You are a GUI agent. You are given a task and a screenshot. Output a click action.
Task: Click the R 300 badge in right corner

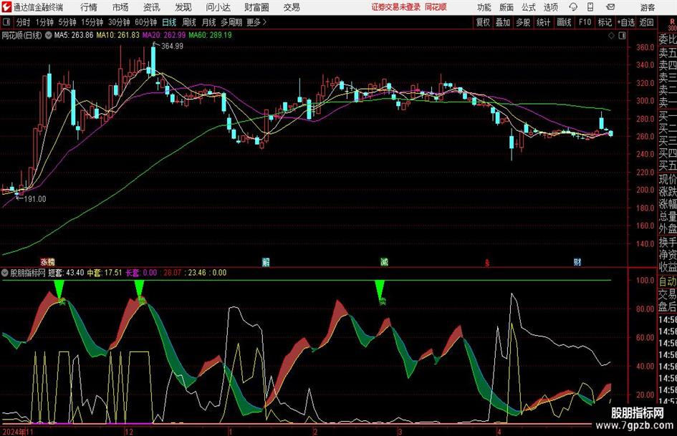click(x=672, y=24)
